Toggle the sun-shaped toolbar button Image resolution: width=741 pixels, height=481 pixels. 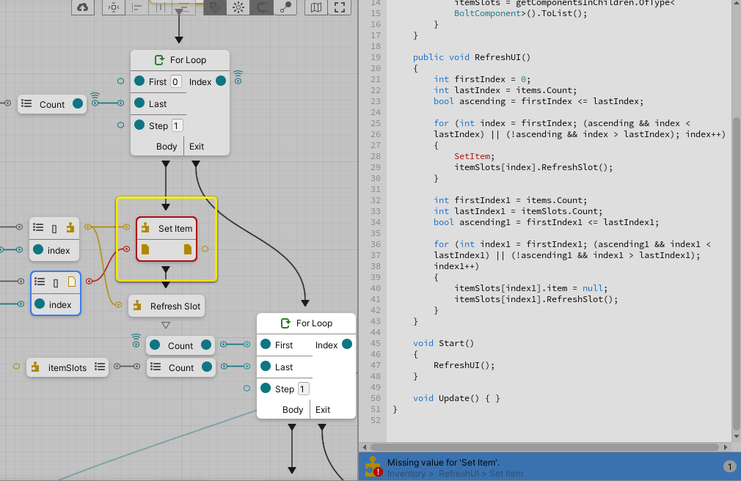pos(238,7)
